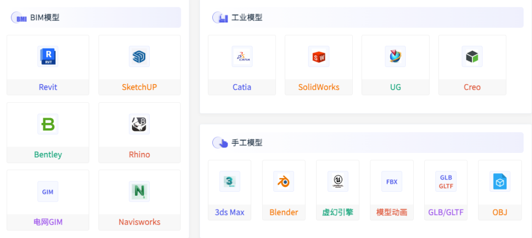Screen dimensions: 532x238
Task: Open the green Bentley B icon
Action: coord(48,124)
